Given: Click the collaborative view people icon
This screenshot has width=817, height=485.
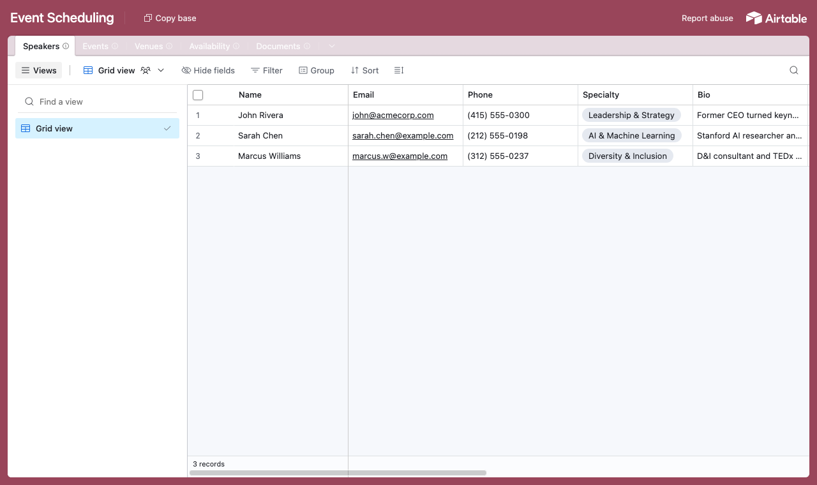Looking at the screenshot, I should 146,70.
